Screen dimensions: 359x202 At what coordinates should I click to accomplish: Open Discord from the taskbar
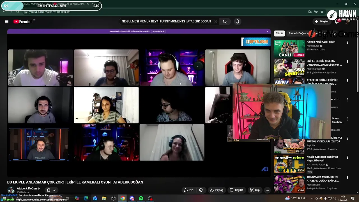132,198
